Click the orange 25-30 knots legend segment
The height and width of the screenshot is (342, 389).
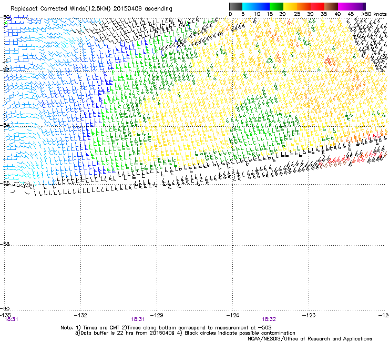pyautogui.click(x=304, y=6)
